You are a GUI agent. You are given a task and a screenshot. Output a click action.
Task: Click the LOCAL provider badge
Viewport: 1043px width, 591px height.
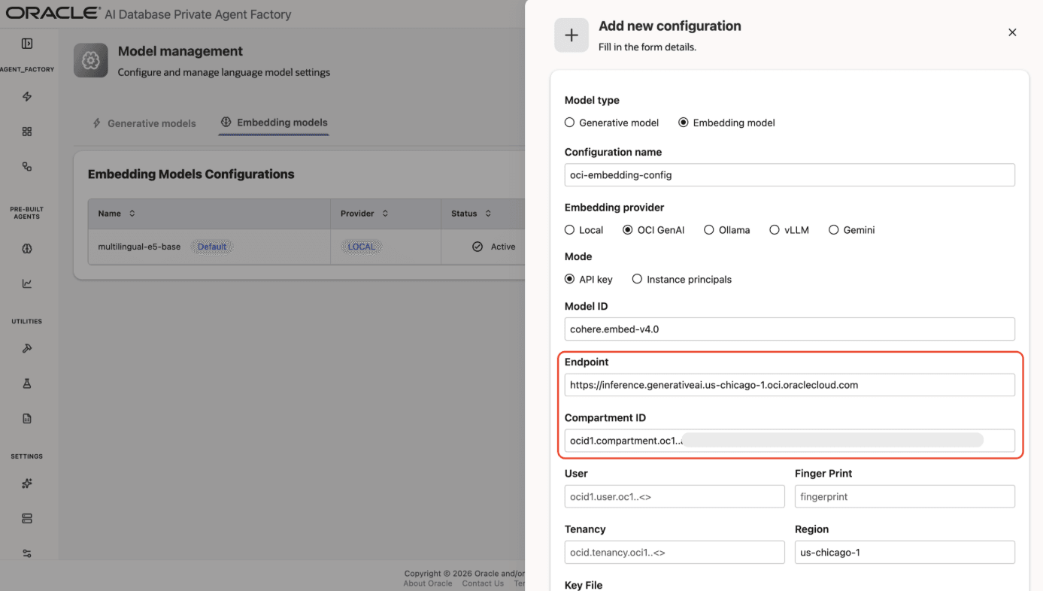click(362, 247)
